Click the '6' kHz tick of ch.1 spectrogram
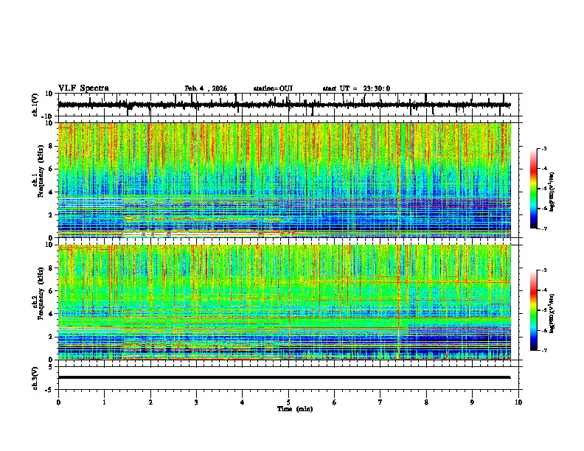 tap(51, 169)
